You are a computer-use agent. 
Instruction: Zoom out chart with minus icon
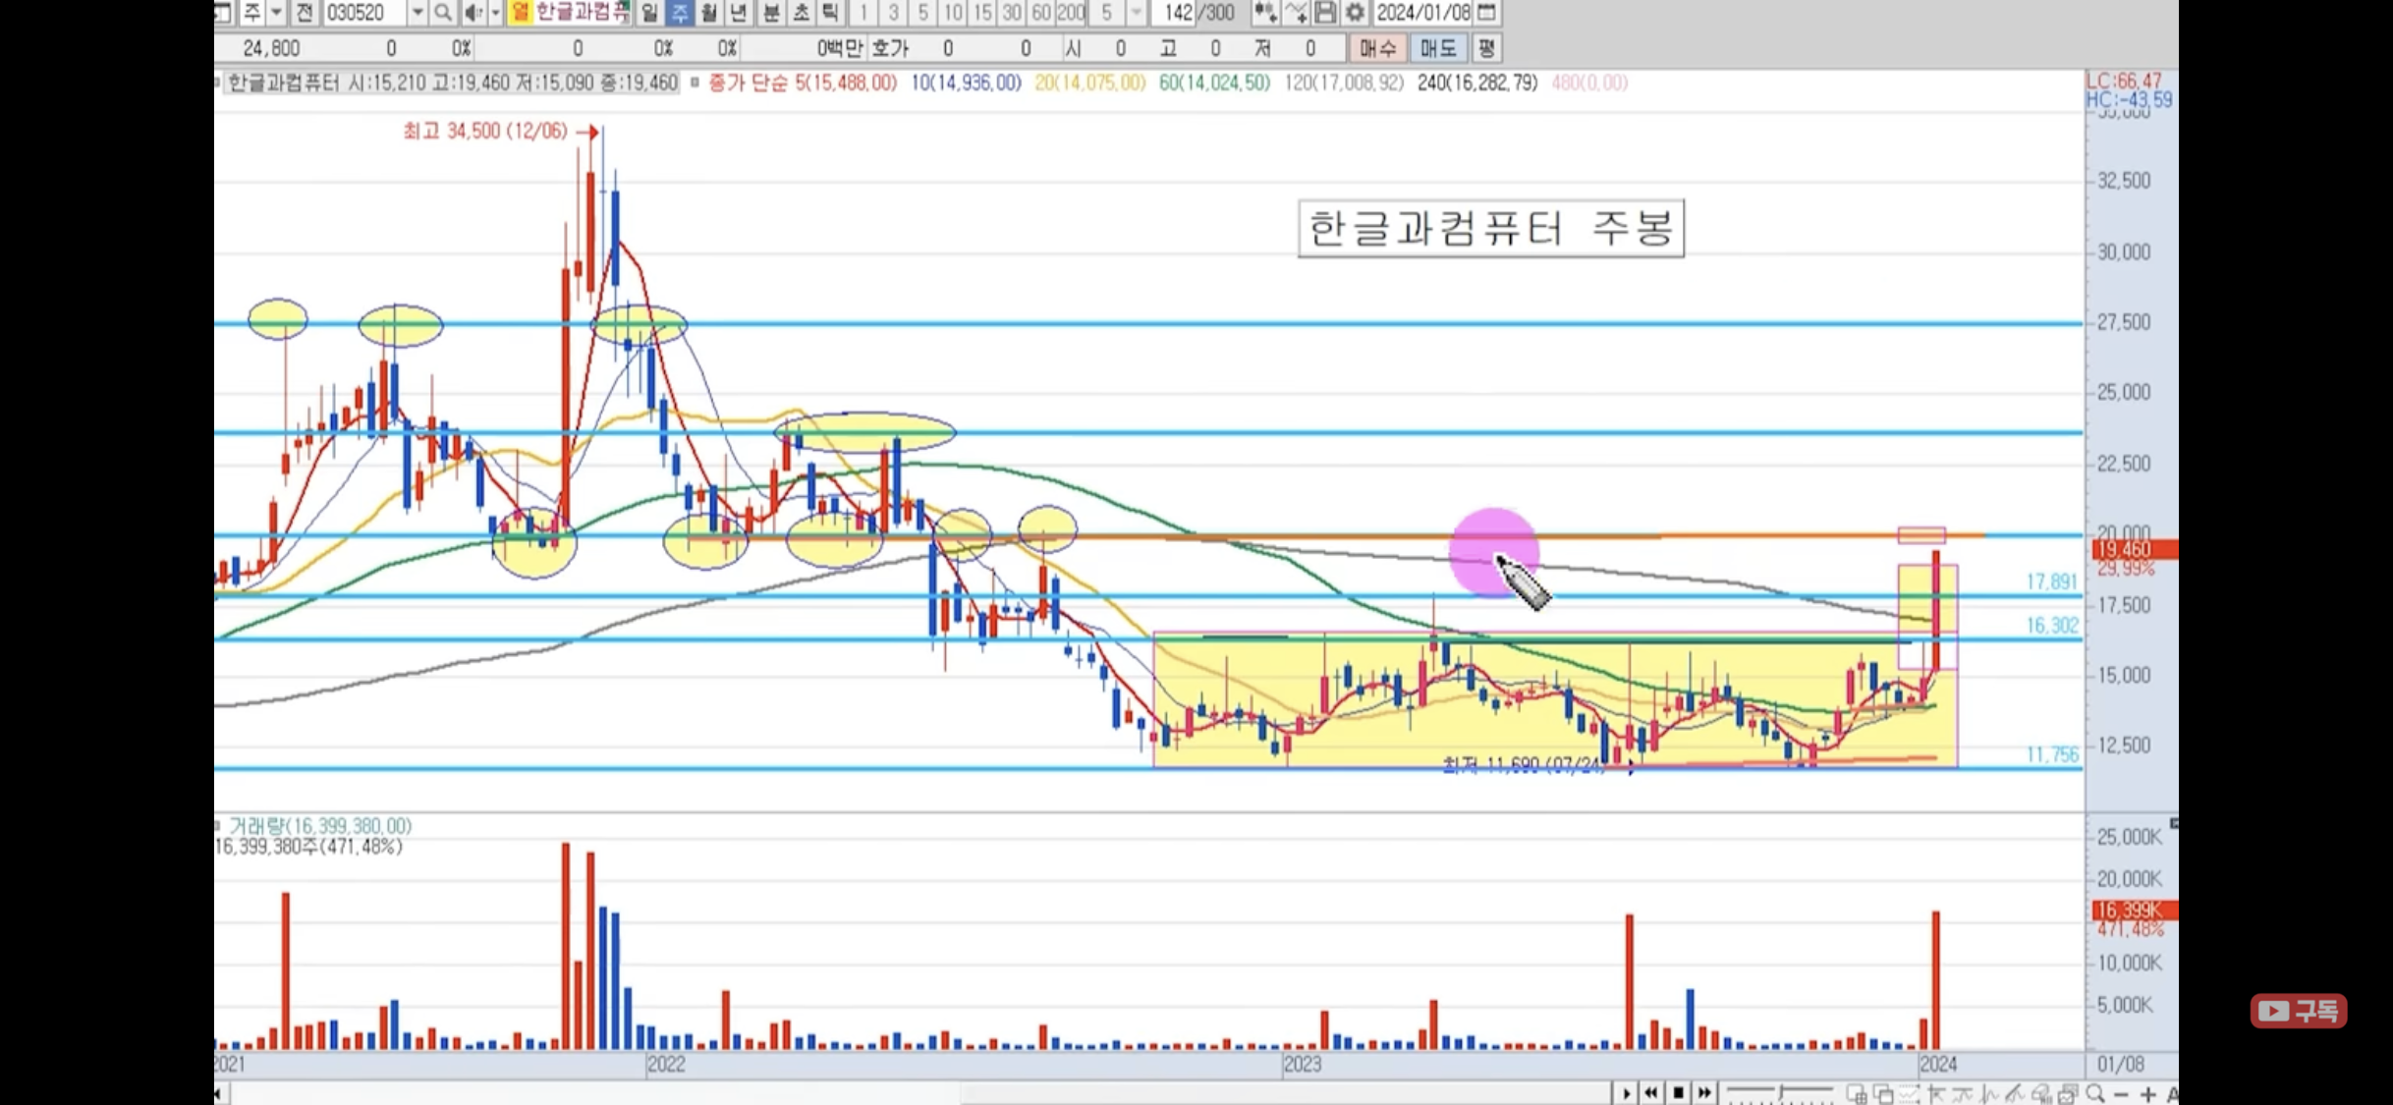tap(2121, 1093)
